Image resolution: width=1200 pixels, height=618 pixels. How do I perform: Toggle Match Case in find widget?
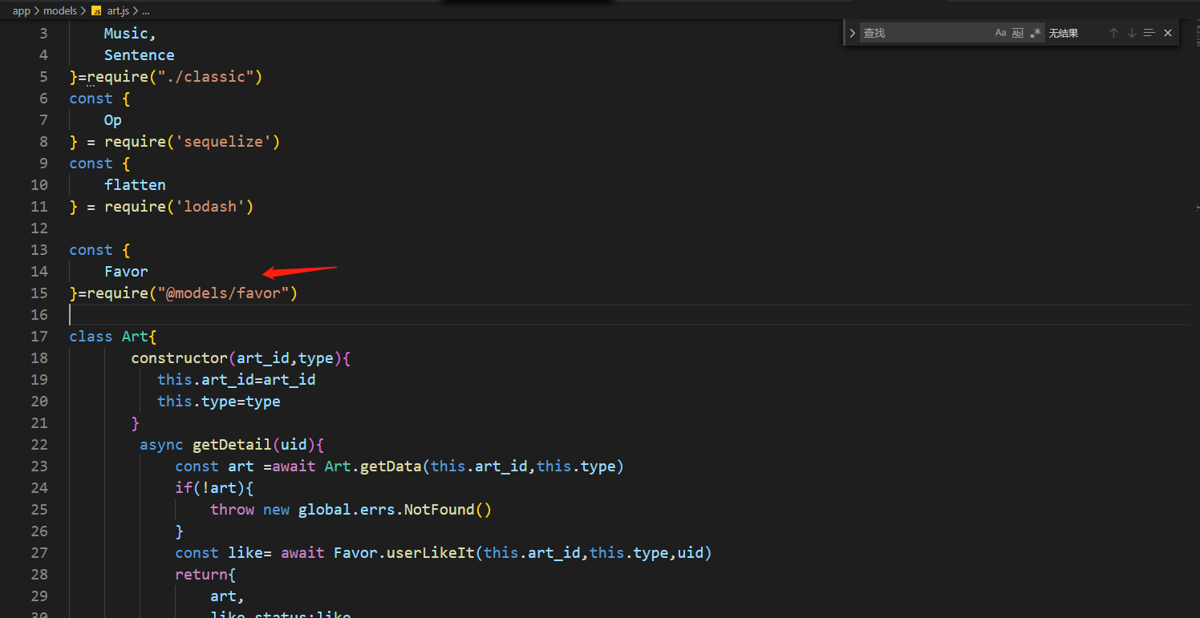point(1000,33)
